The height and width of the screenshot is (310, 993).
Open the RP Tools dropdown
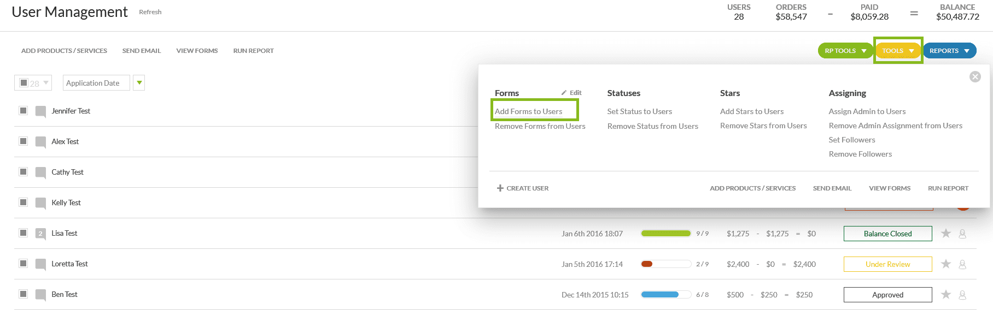pyautogui.click(x=845, y=51)
